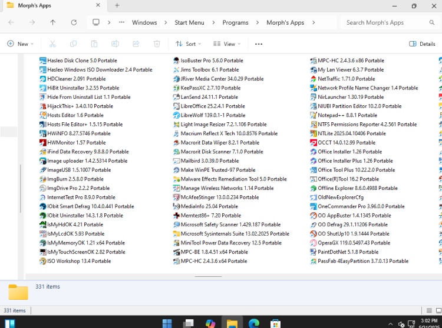Select the Morph's Apps window tab

coord(54,6)
